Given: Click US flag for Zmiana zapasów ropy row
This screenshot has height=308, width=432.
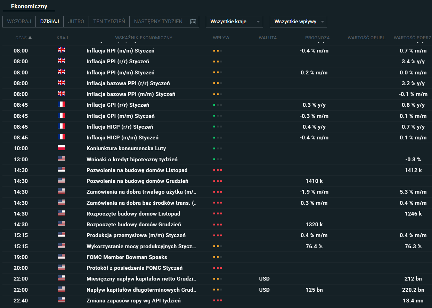Looking at the screenshot, I should tap(61, 300).
